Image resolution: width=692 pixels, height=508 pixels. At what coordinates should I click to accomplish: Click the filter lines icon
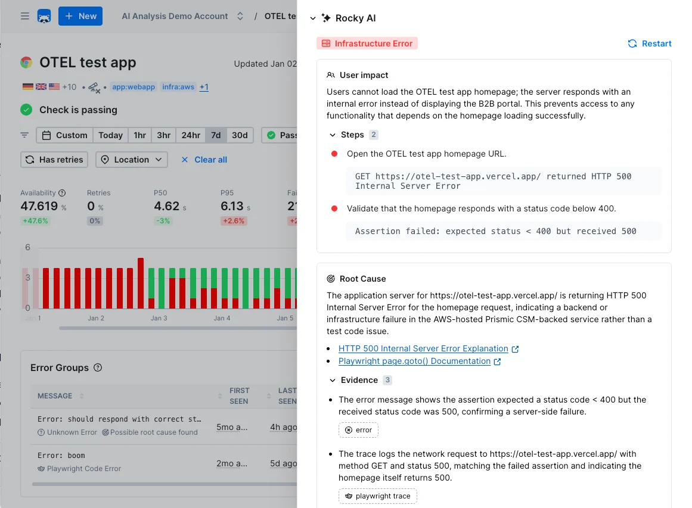[x=24, y=135]
